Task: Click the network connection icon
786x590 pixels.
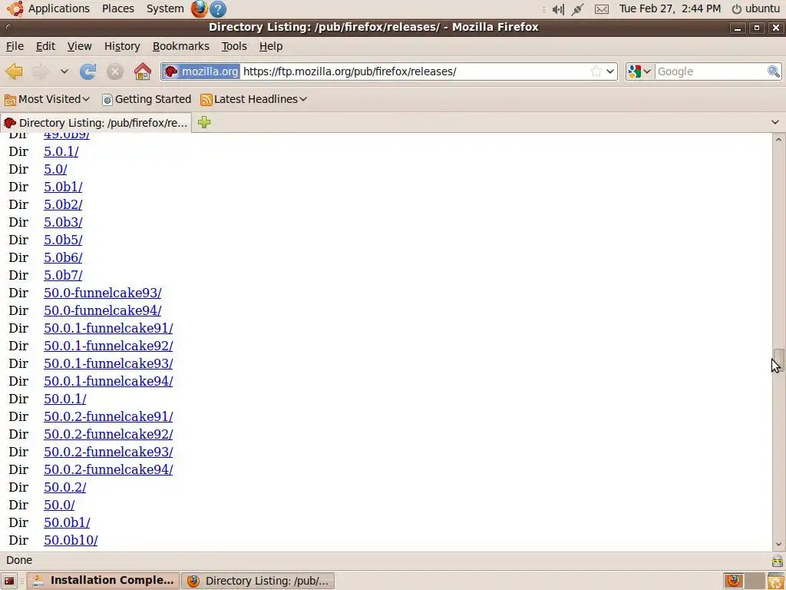Action: pos(577,9)
